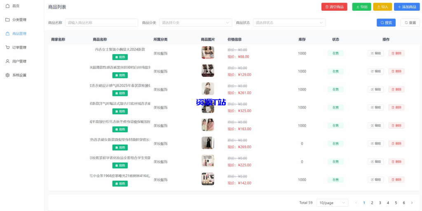Delete the ¥142.00 product row
This screenshot has width=422, height=211.
coord(396,180)
